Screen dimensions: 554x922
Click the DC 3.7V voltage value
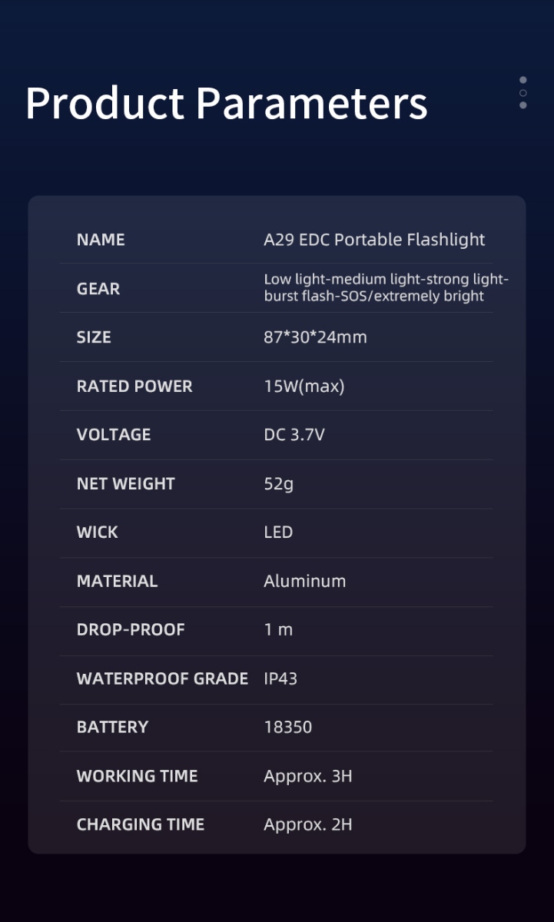(294, 435)
